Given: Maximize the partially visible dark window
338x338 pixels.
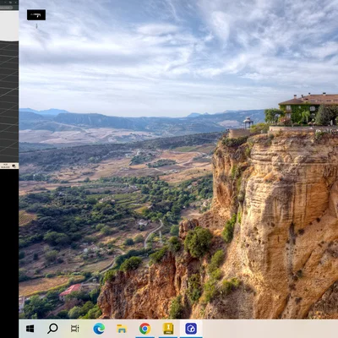Looking at the screenshot, I should tap(10, 3).
